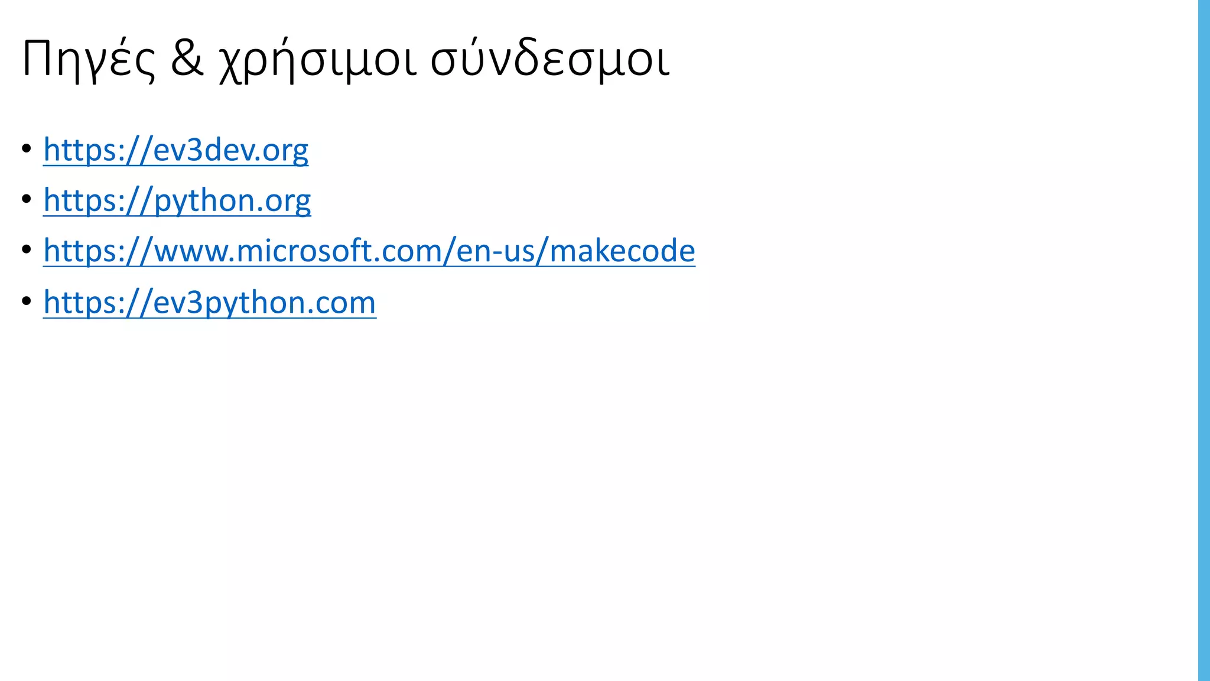Open the https://python.org link
Image resolution: width=1210 pixels, height=681 pixels.
click(x=177, y=200)
